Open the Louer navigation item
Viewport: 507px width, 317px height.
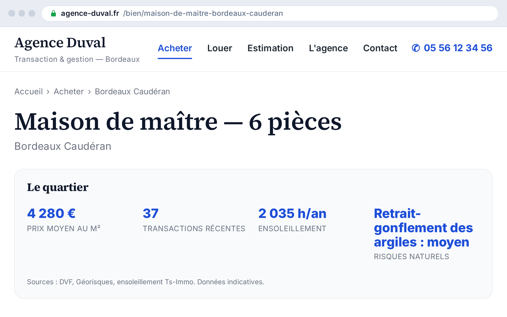(220, 48)
